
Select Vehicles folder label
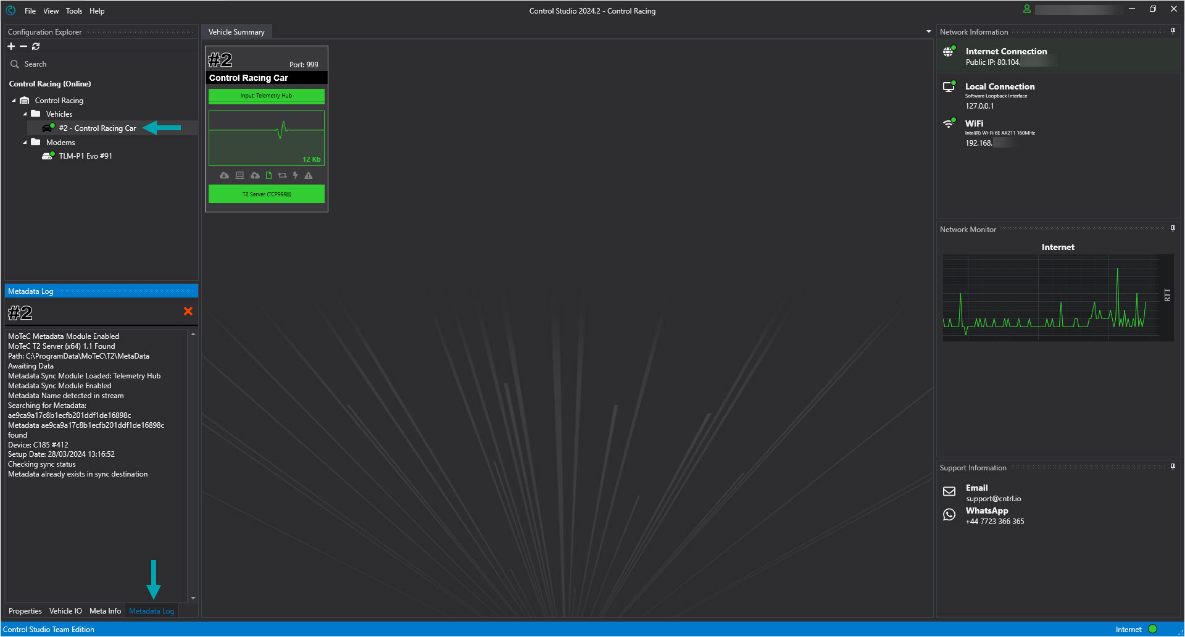59,114
